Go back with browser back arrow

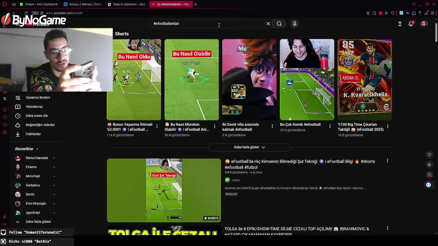point(14,13)
